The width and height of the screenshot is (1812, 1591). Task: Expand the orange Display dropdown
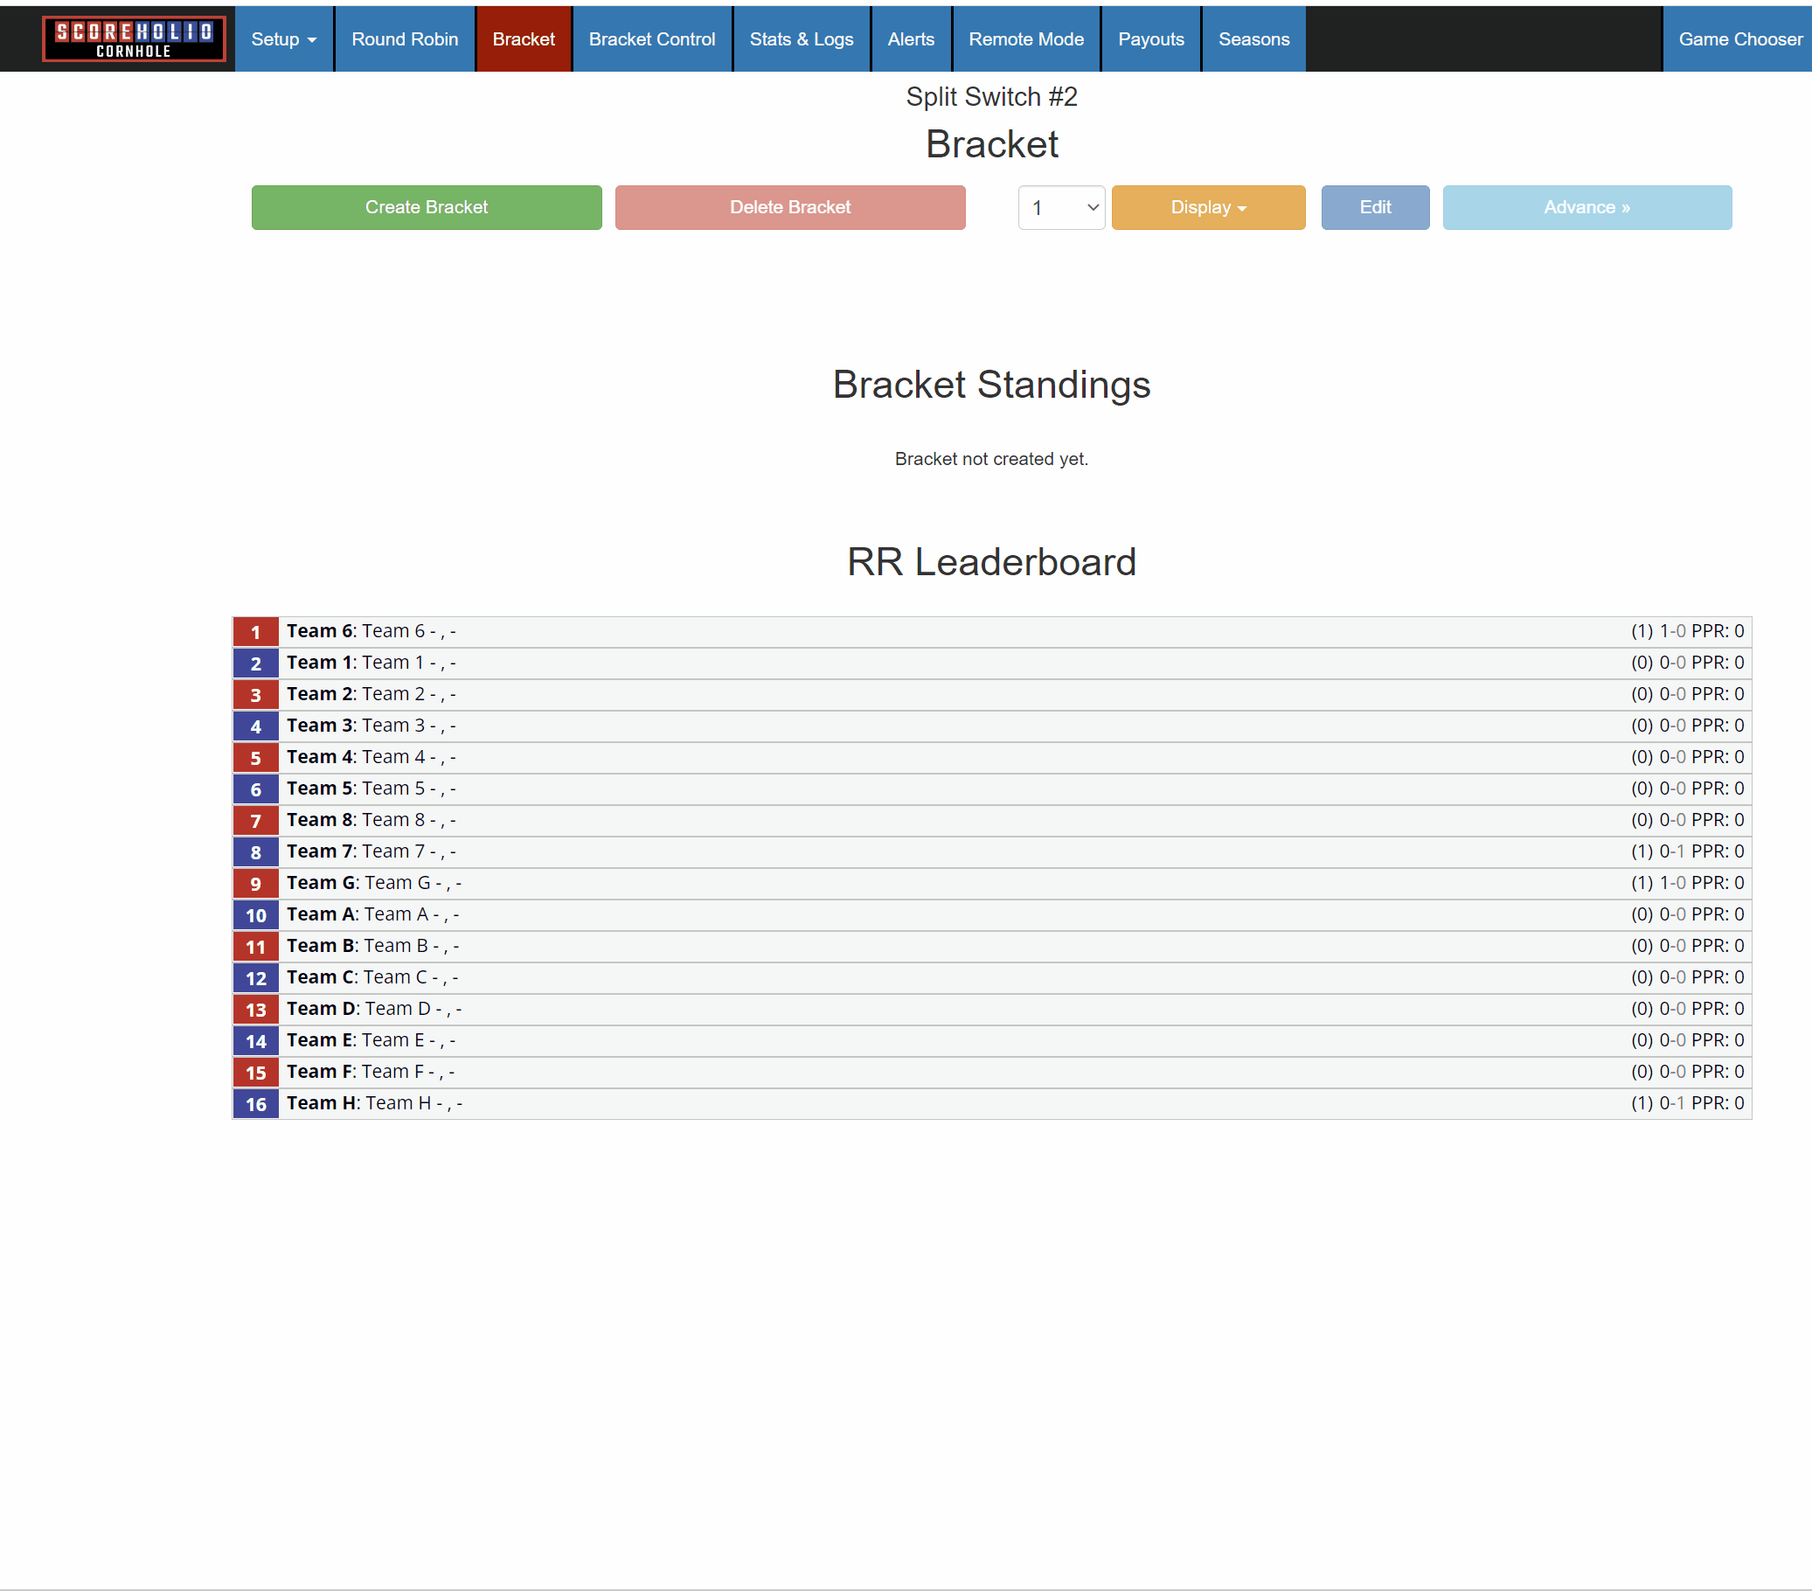click(1207, 207)
